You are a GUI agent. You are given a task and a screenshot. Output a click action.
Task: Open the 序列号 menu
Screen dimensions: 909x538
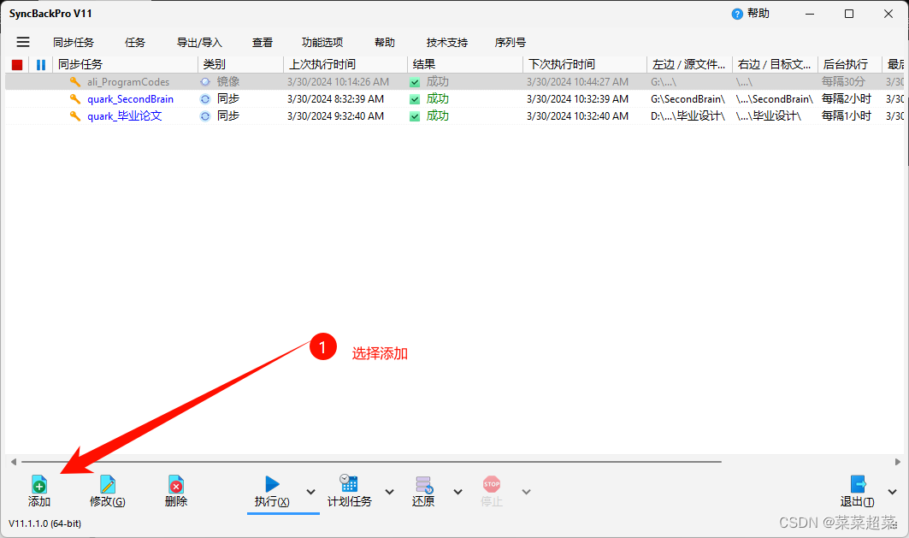[511, 42]
